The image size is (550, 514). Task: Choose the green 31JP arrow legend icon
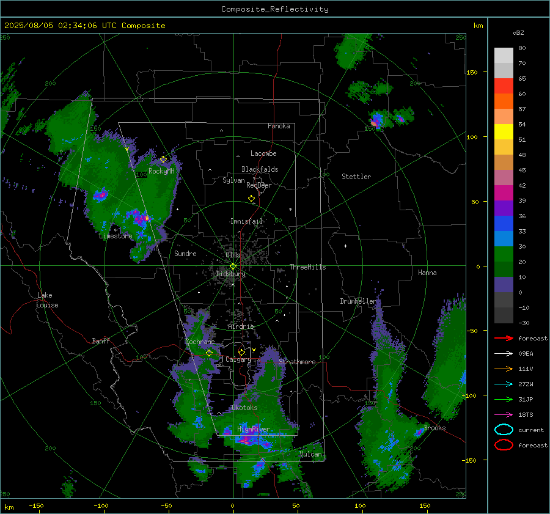click(504, 399)
